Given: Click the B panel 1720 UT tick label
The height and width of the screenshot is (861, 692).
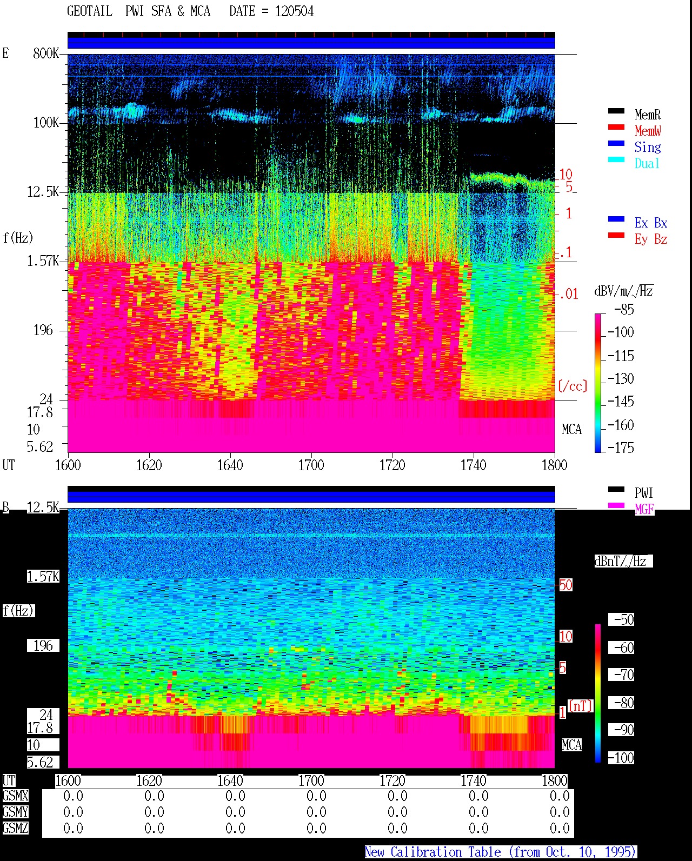Looking at the screenshot, I should [x=392, y=780].
